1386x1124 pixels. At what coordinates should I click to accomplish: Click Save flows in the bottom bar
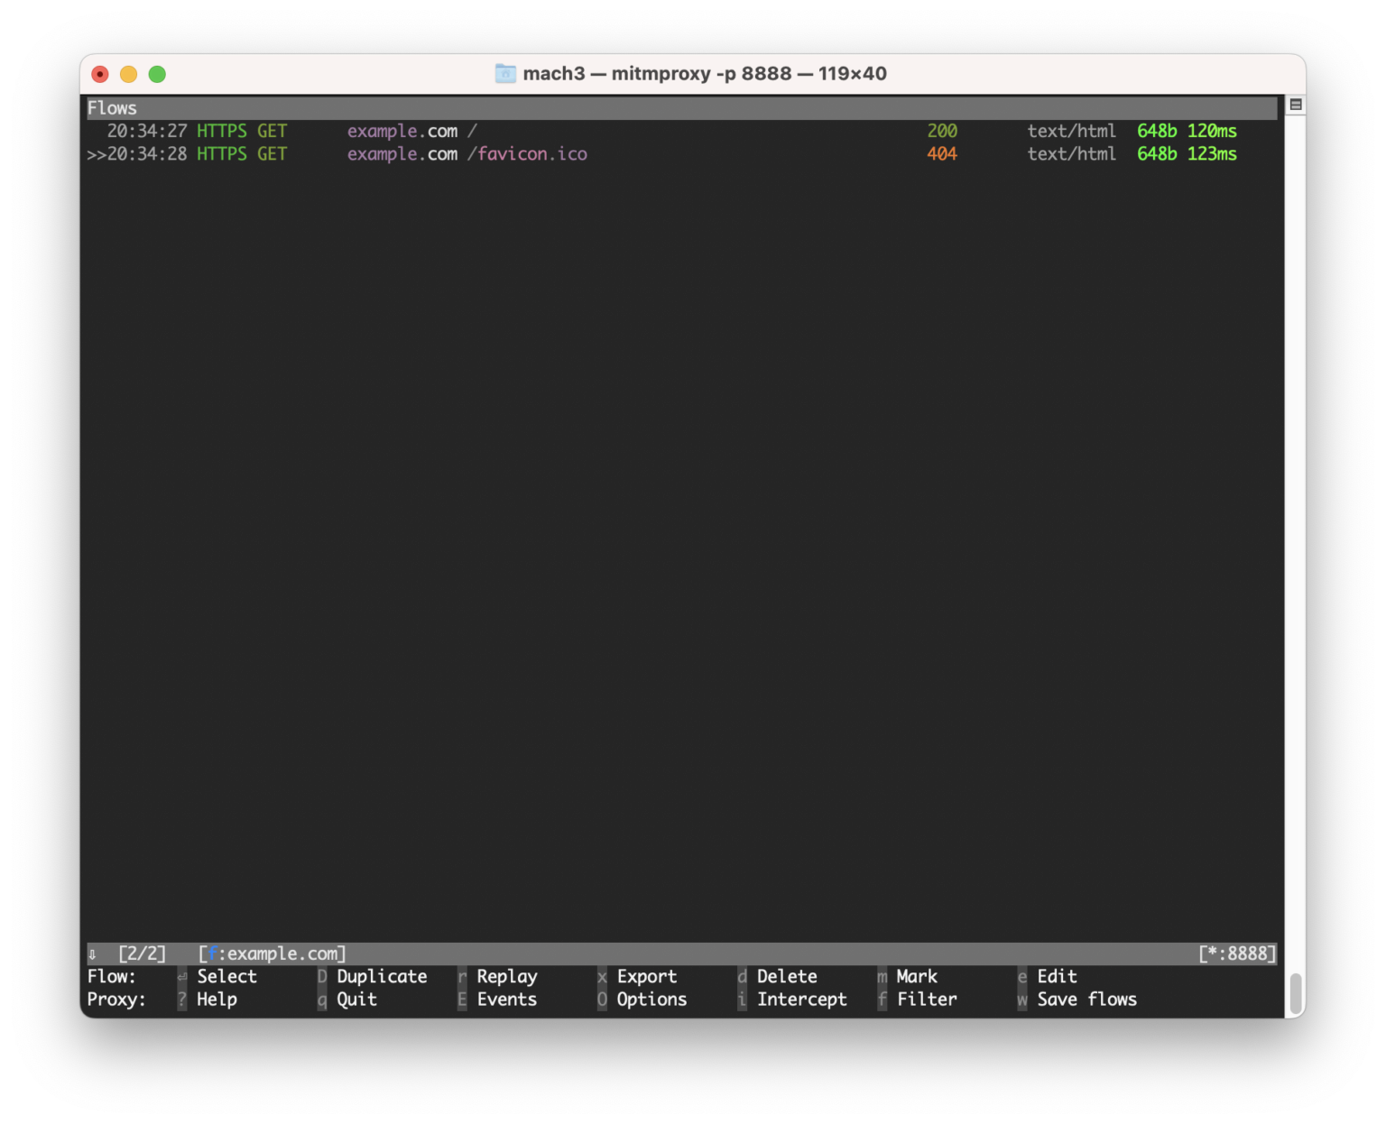click(x=1086, y=1000)
